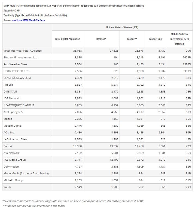The image size is (195, 209).
Task: Click the BLASTINGNEWS.COM row label
Action: pyautogui.click(x=17, y=78)
